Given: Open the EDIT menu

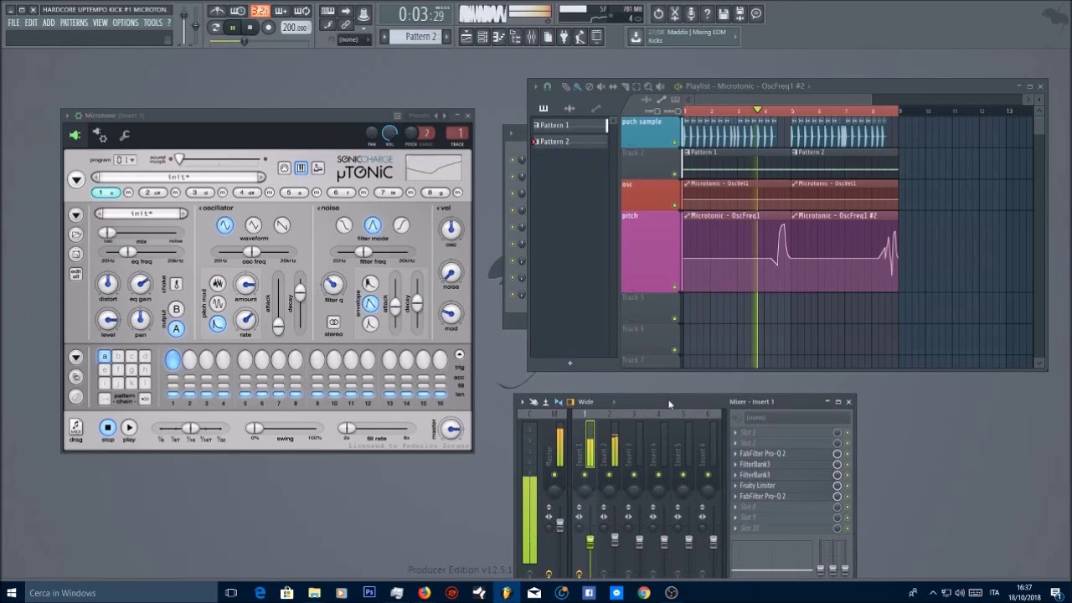Looking at the screenshot, I should (31, 23).
